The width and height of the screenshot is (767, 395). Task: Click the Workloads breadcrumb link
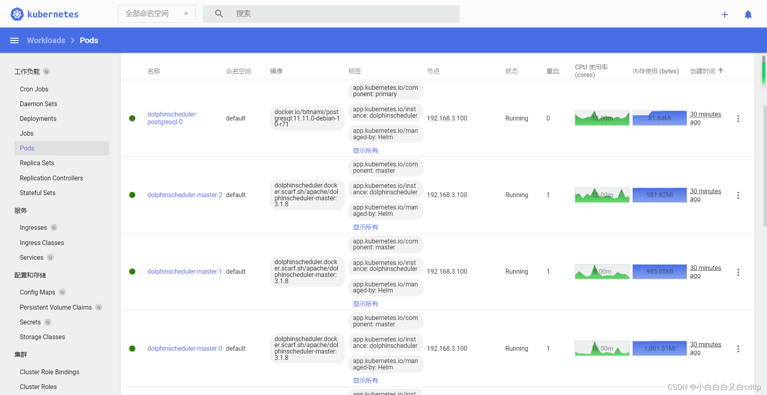point(46,40)
